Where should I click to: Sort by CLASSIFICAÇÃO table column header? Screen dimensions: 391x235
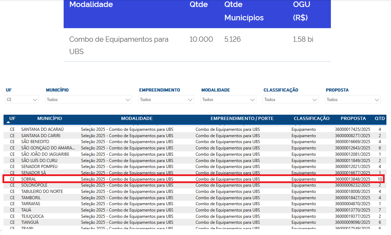(312, 119)
